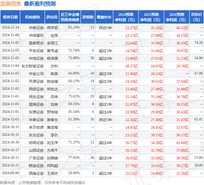Click the 61.41 target price cell
204x185 pixels.
click(x=198, y=120)
